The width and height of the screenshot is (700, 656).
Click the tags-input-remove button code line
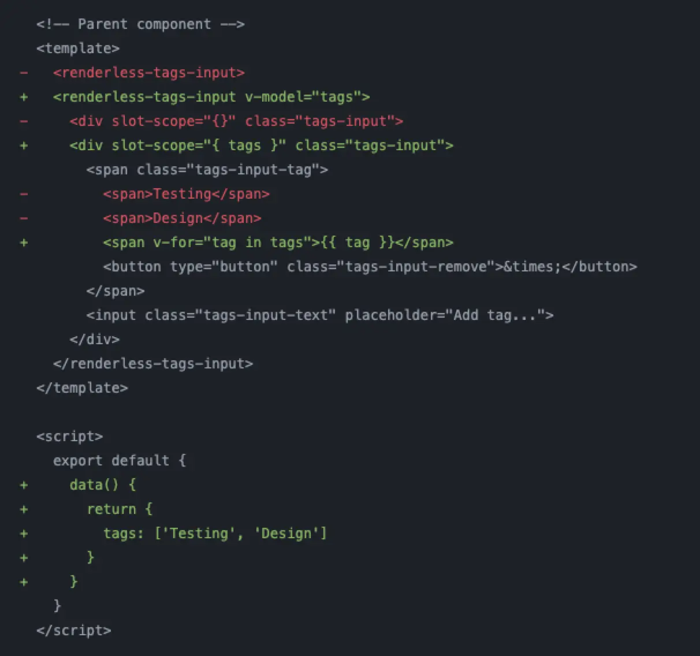click(370, 267)
